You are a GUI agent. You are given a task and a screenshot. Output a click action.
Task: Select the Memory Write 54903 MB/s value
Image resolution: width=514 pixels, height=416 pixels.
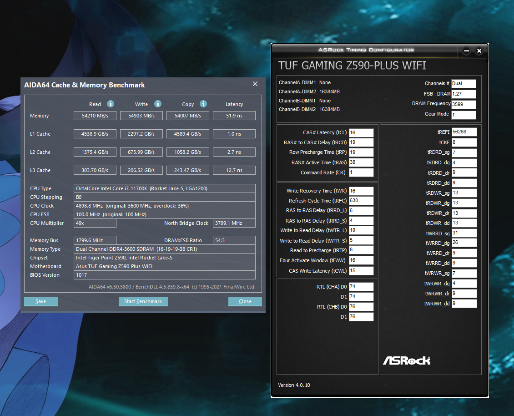click(141, 116)
